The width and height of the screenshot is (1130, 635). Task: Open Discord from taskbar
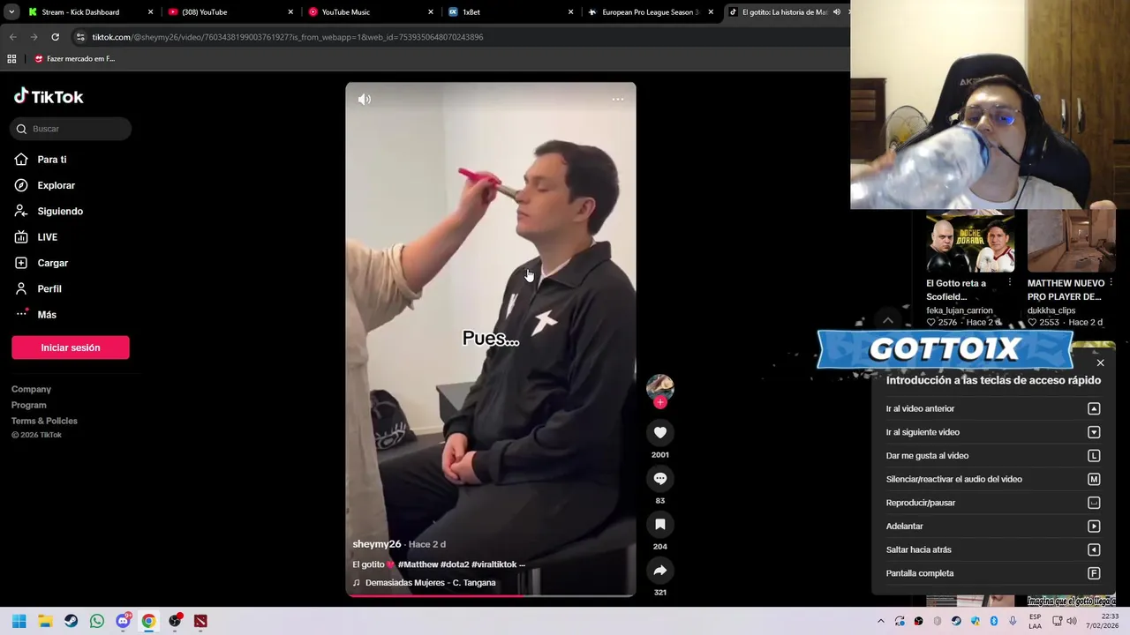tap(123, 621)
